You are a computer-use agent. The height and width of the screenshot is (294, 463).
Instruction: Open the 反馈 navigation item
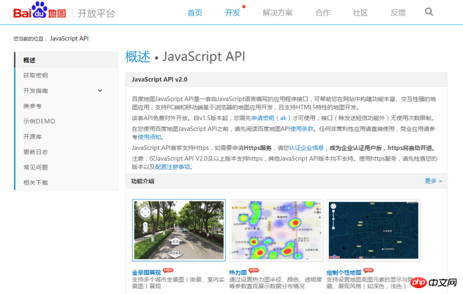398,13
